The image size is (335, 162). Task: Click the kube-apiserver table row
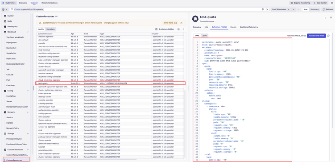click(111, 93)
